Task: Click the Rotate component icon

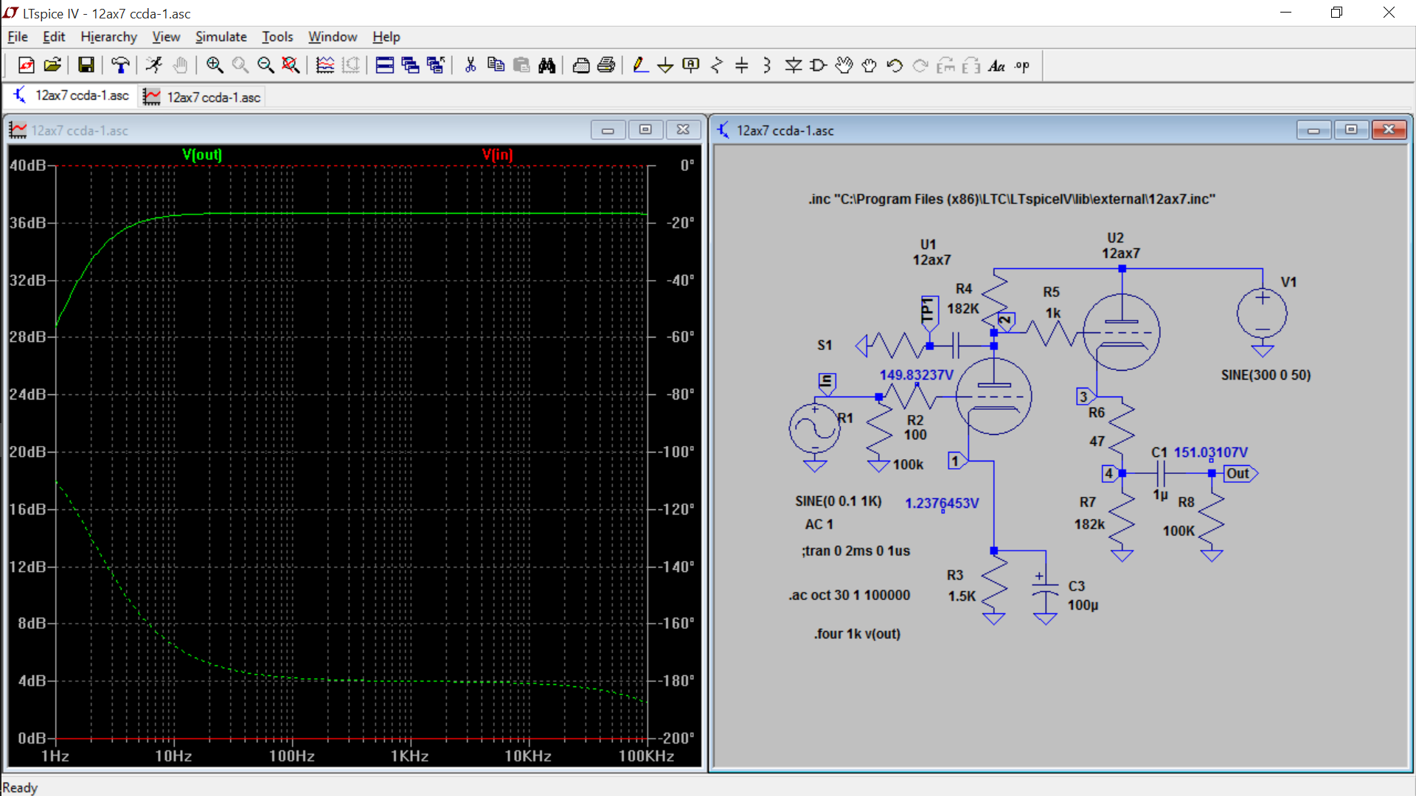Action: [x=945, y=66]
